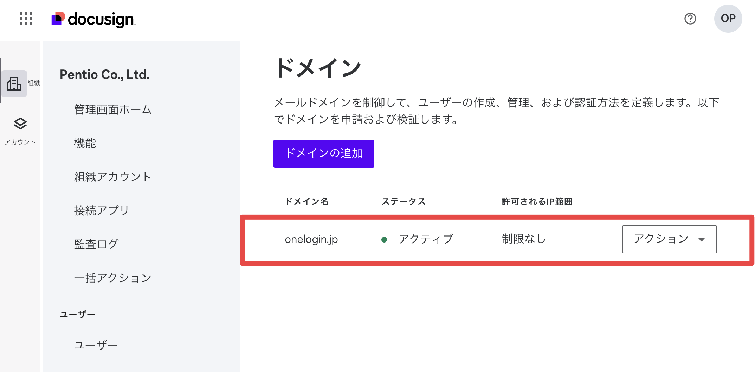Click the Docusign logo
Viewport: 755px width, 372px height.
(x=93, y=19)
